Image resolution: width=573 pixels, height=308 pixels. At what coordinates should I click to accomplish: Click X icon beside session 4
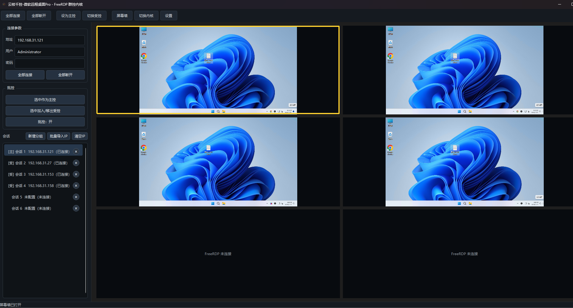[76, 186]
